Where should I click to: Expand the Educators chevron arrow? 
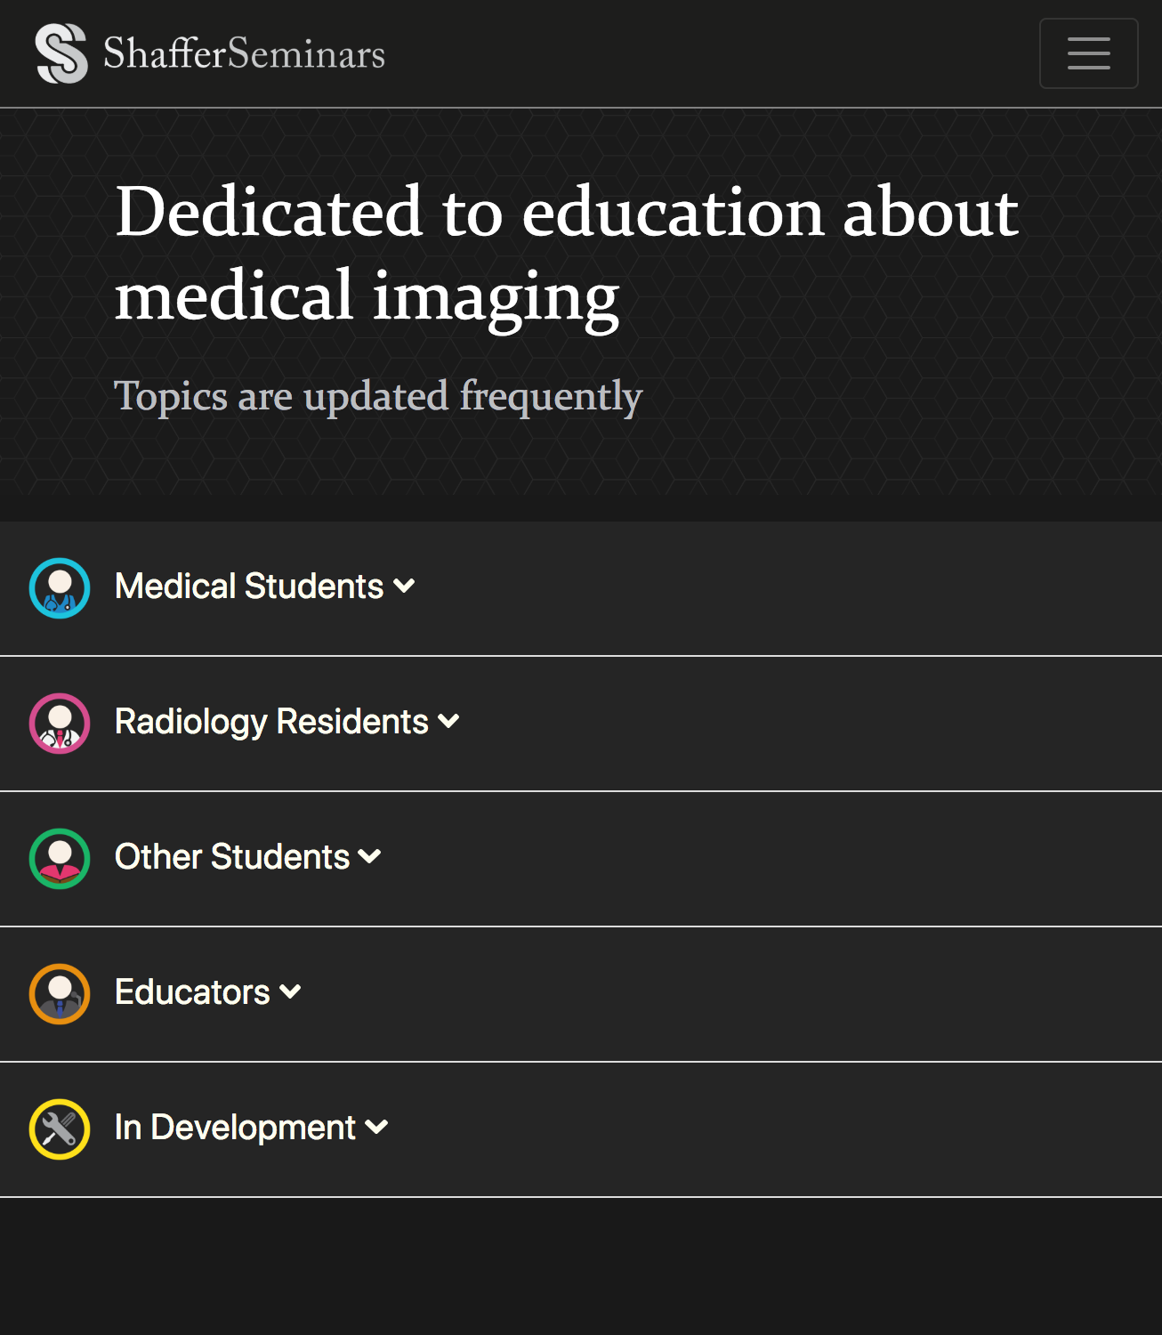[x=290, y=992]
